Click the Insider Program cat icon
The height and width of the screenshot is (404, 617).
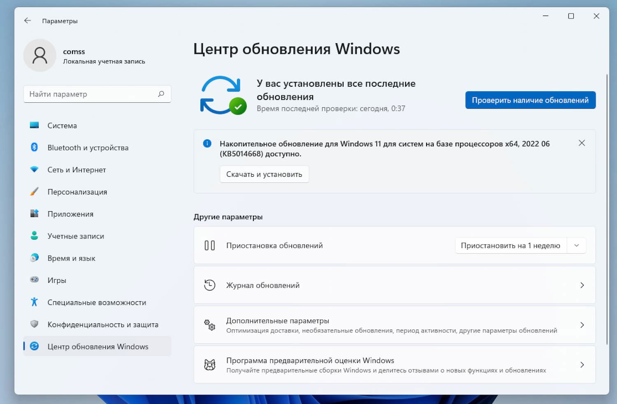(210, 365)
